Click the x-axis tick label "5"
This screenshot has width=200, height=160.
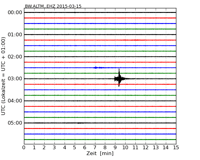(74, 148)
